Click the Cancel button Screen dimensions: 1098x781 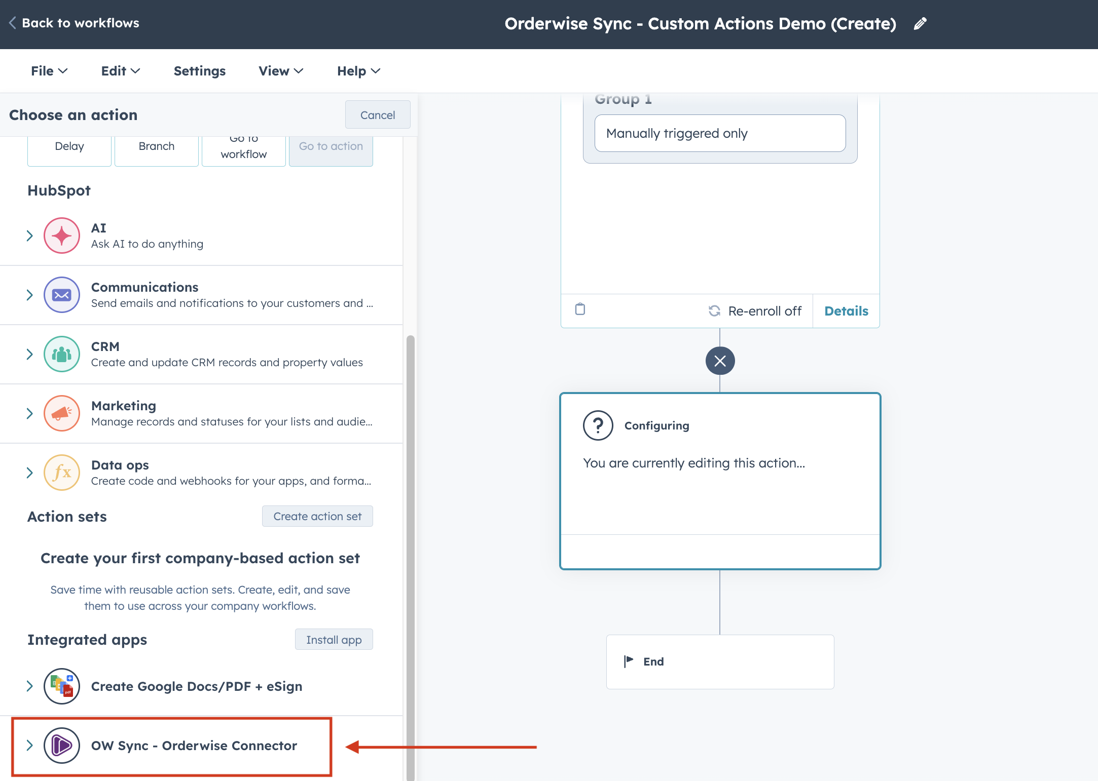click(378, 115)
